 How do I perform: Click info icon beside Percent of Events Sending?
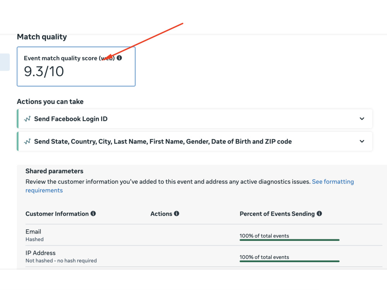point(319,213)
